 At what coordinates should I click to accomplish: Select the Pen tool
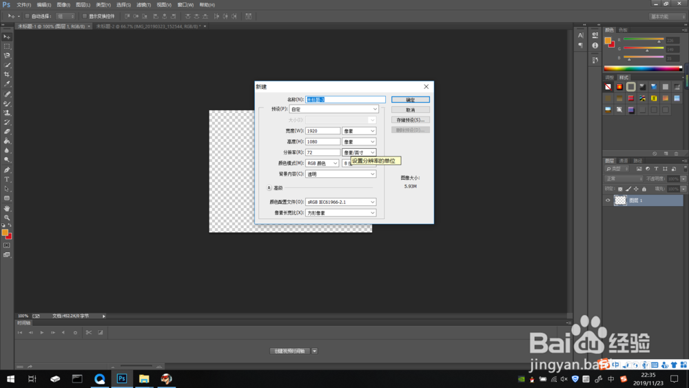(7, 170)
